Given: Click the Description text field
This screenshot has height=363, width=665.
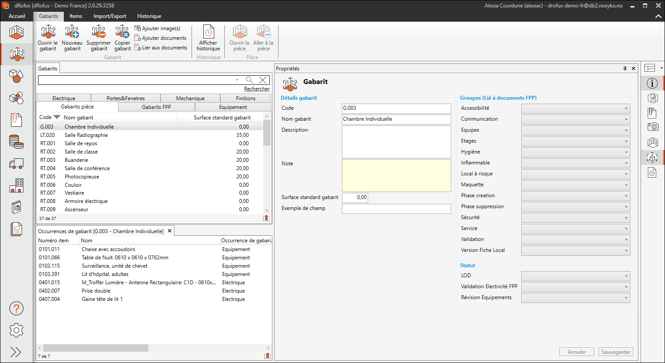Looking at the screenshot, I should point(396,142).
